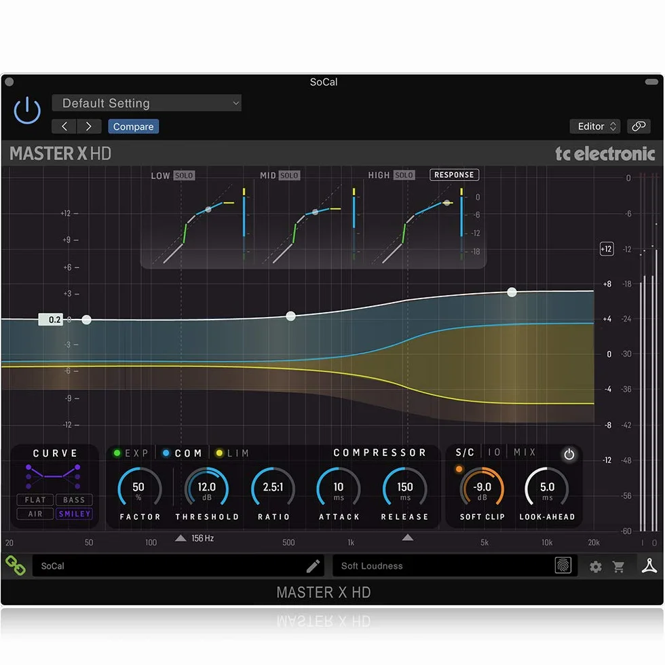Click the MID band transfer curve handle
This screenshot has height=665, width=665.
[x=315, y=212]
